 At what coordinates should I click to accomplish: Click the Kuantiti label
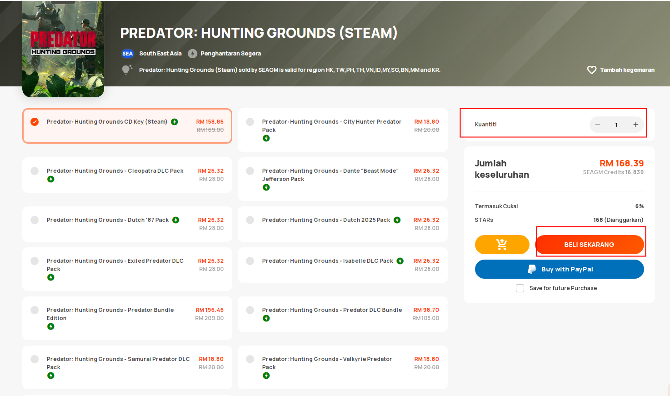point(485,125)
